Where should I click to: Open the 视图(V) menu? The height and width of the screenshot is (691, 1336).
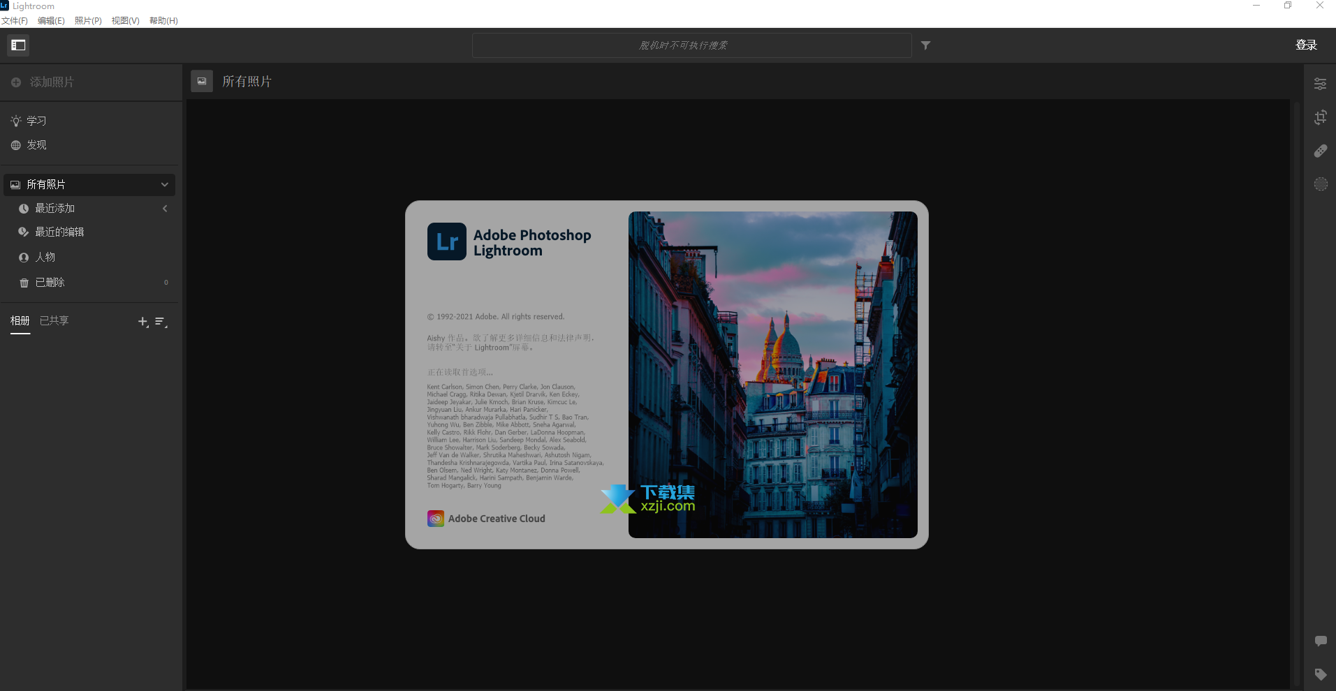pos(126,21)
